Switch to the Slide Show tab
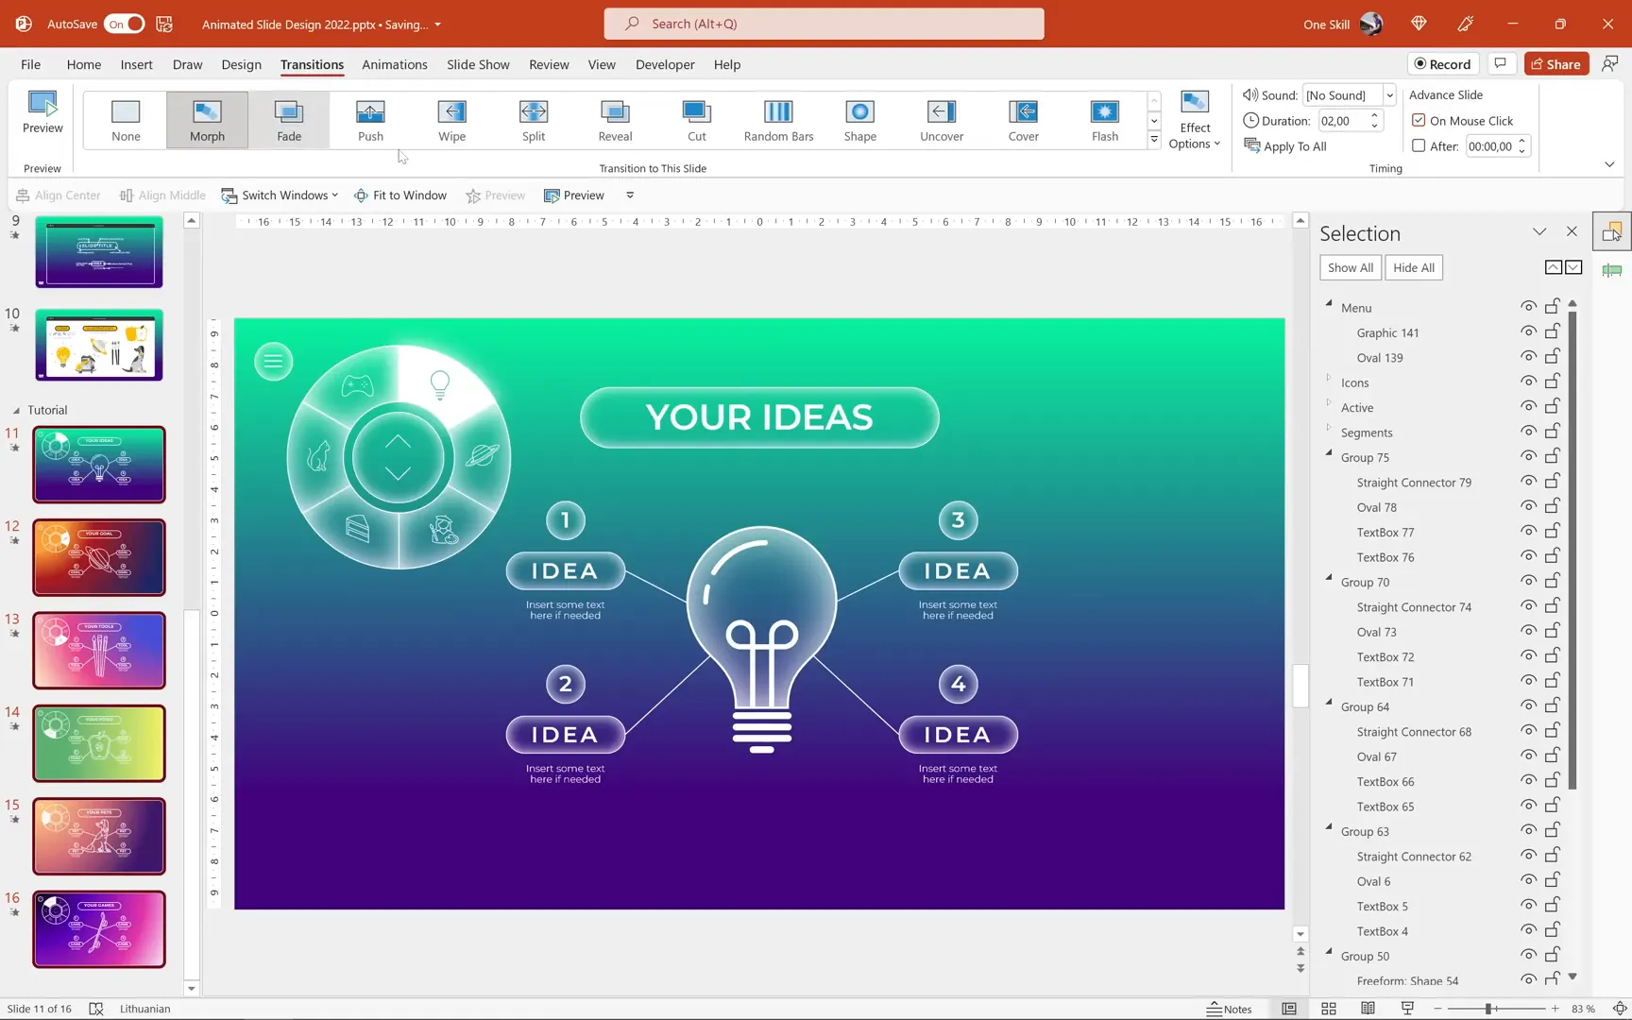 [x=478, y=64]
